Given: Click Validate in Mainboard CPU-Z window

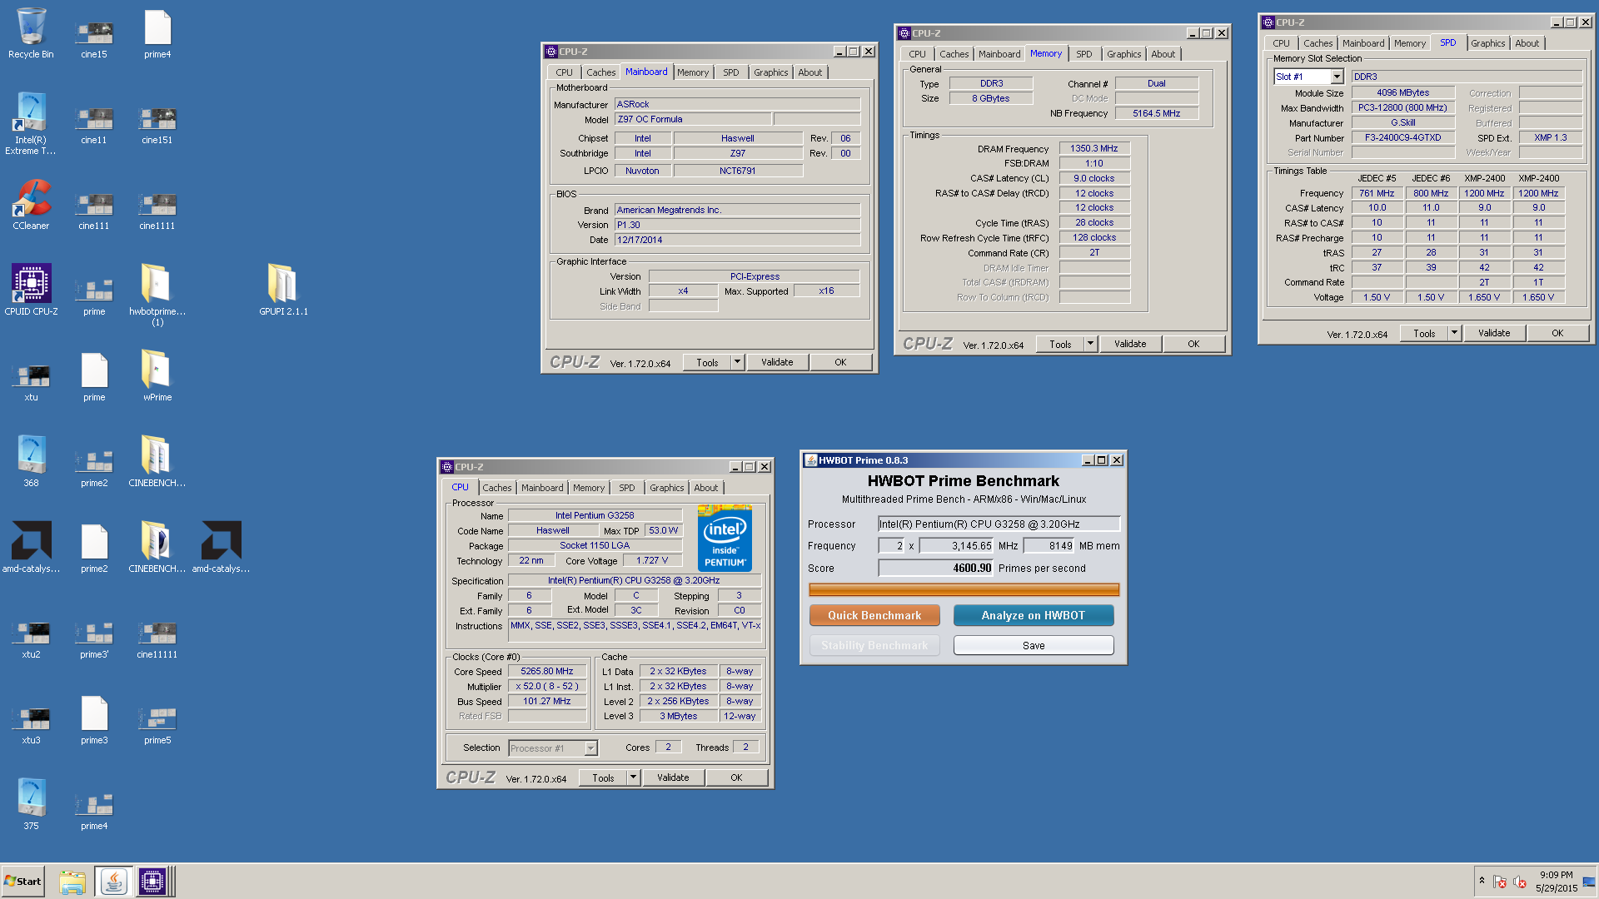Looking at the screenshot, I should click(x=776, y=362).
